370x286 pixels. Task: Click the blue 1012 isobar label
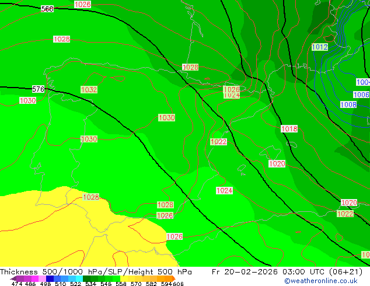(320, 47)
